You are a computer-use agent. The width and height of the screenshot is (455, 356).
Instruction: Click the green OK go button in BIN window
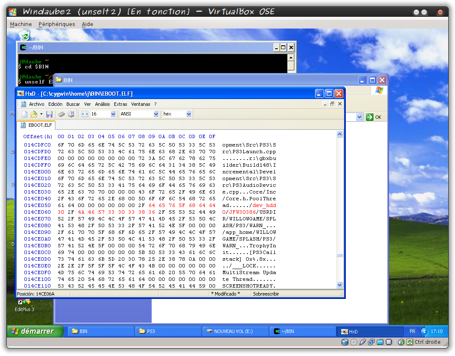[374, 117]
